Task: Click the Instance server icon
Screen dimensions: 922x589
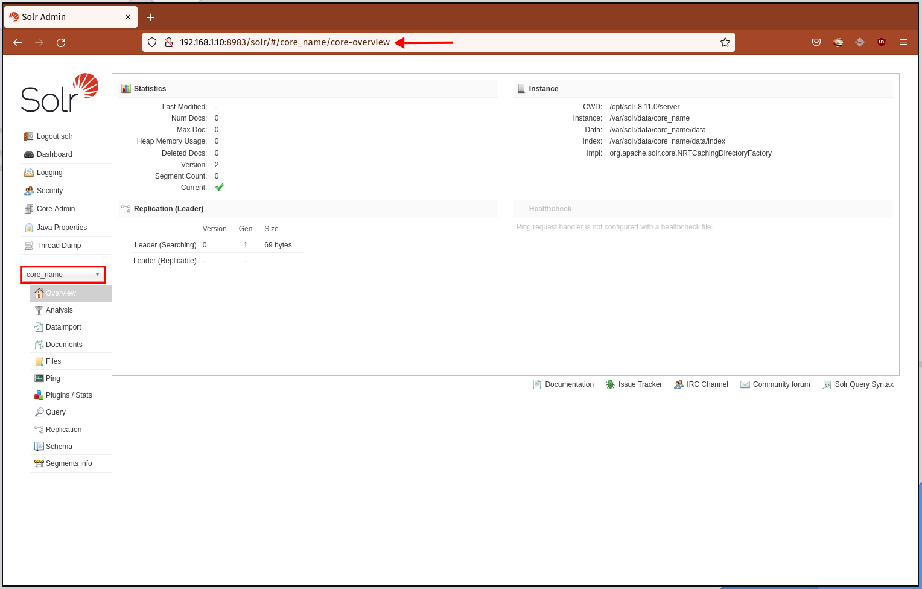Action: click(x=521, y=89)
